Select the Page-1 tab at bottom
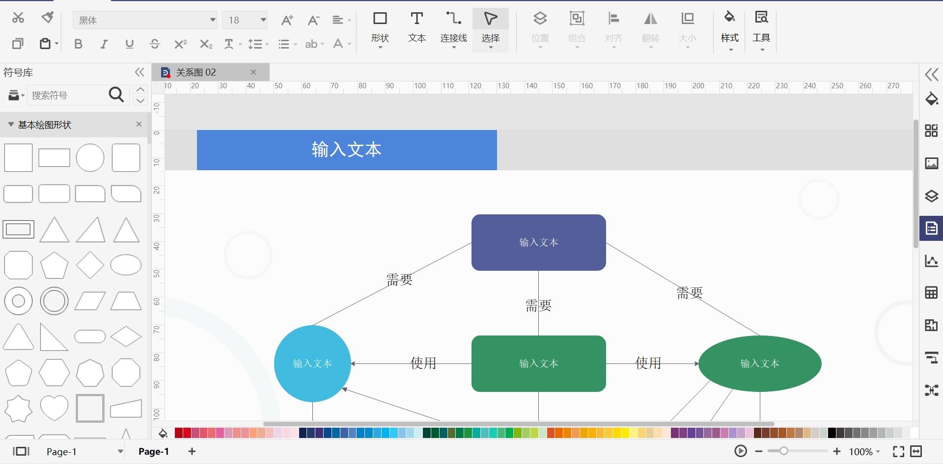The height and width of the screenshot is (464, 943). [x=154, y=452]
